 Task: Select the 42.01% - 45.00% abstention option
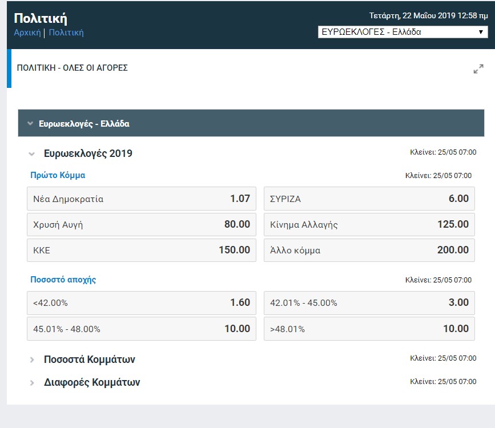tap(369, 302)
